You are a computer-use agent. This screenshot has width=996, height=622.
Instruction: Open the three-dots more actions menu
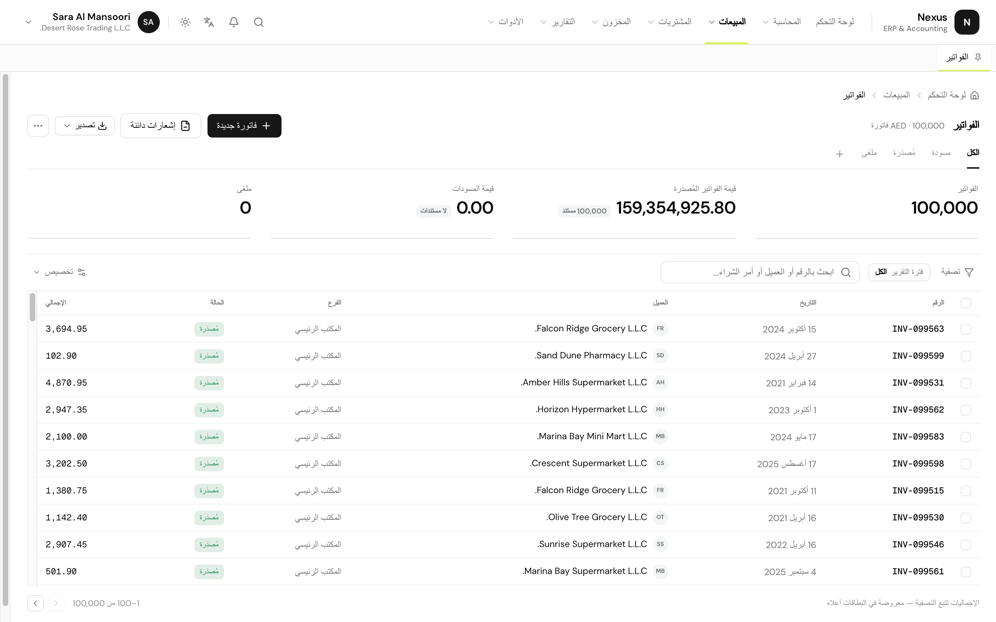38,126
